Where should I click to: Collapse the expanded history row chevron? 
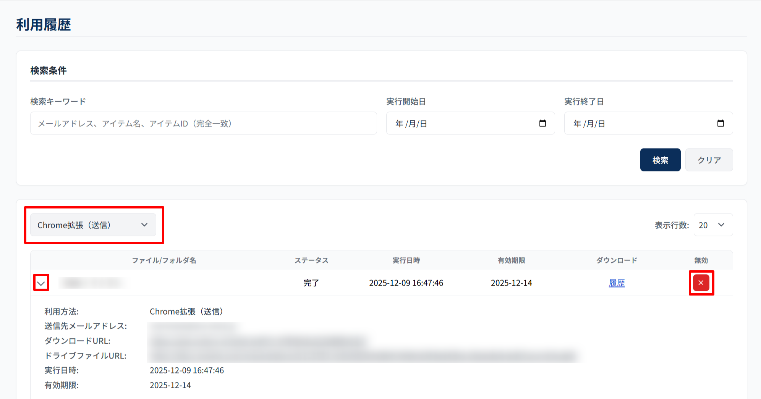41,283
